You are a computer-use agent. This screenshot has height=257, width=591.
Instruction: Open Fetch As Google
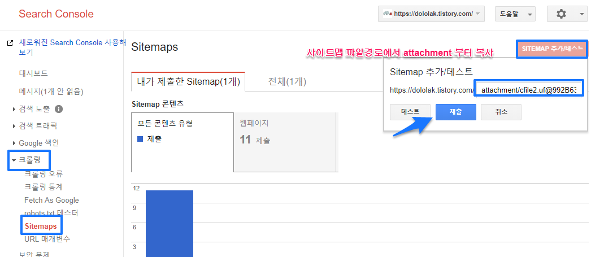(x=51, y=200)
